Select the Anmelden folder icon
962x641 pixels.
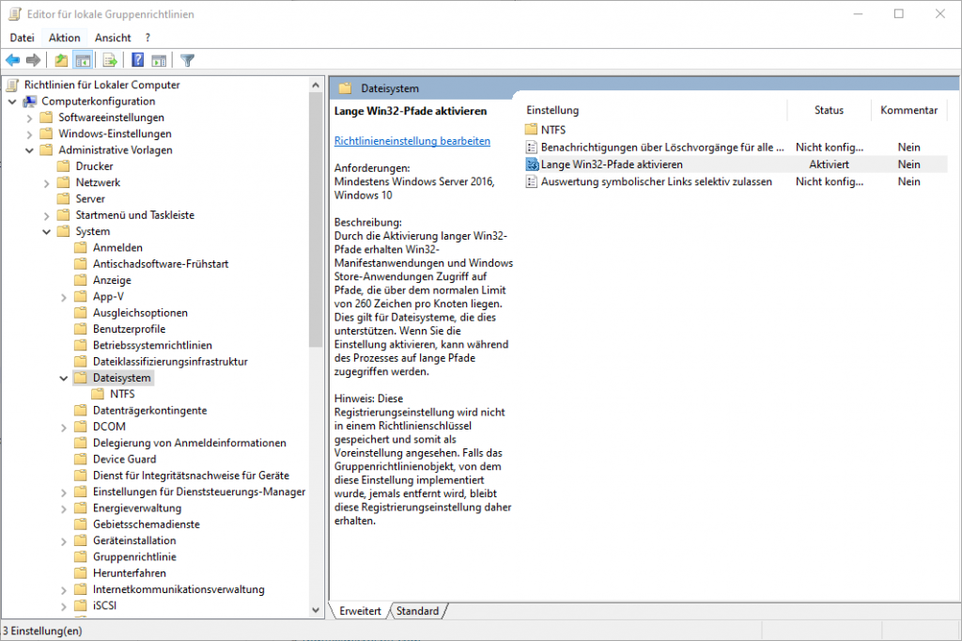81,247
